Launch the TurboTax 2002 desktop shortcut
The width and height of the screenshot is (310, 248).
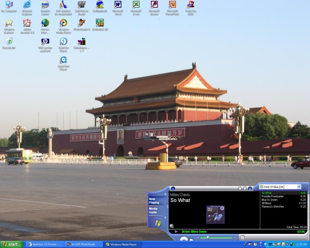(190, 5)
